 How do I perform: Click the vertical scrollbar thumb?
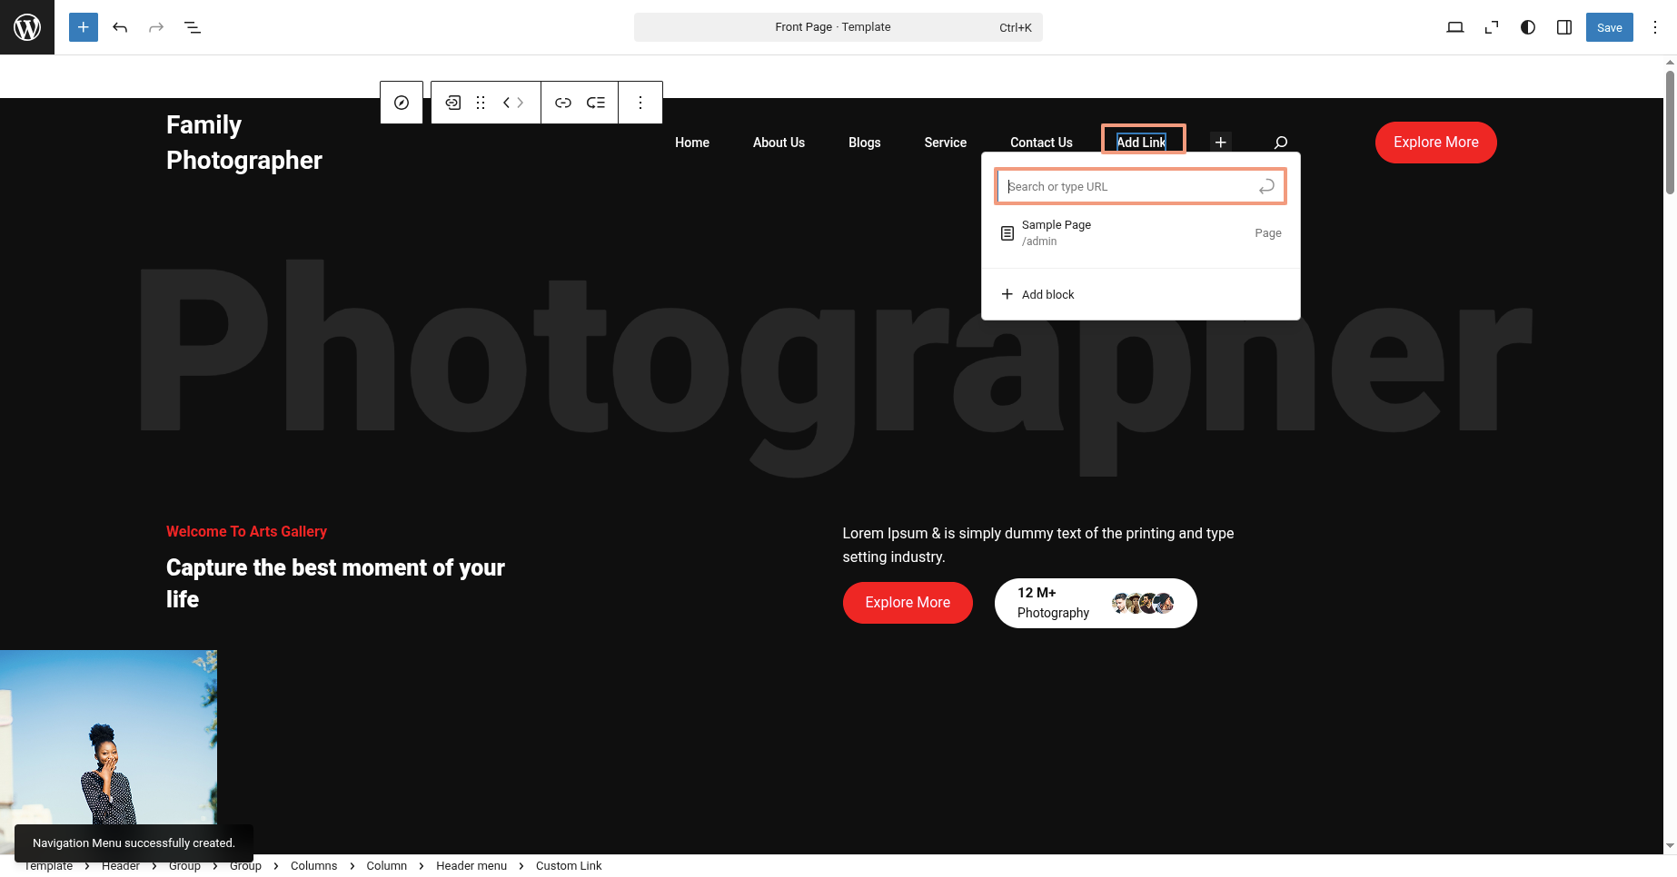[1670, 132]
